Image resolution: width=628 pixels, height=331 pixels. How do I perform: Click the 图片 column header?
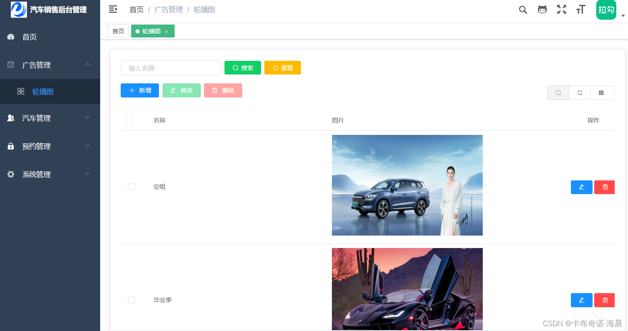(x=338, y=120)
